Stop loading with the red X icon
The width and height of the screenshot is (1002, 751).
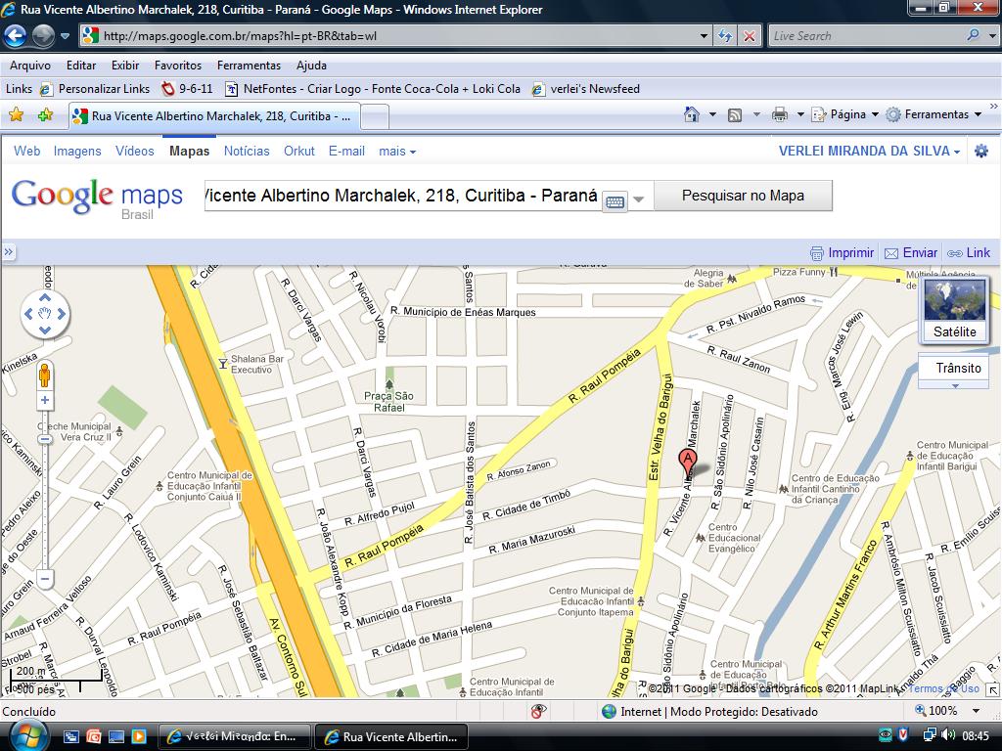click(x=749, y=36)
